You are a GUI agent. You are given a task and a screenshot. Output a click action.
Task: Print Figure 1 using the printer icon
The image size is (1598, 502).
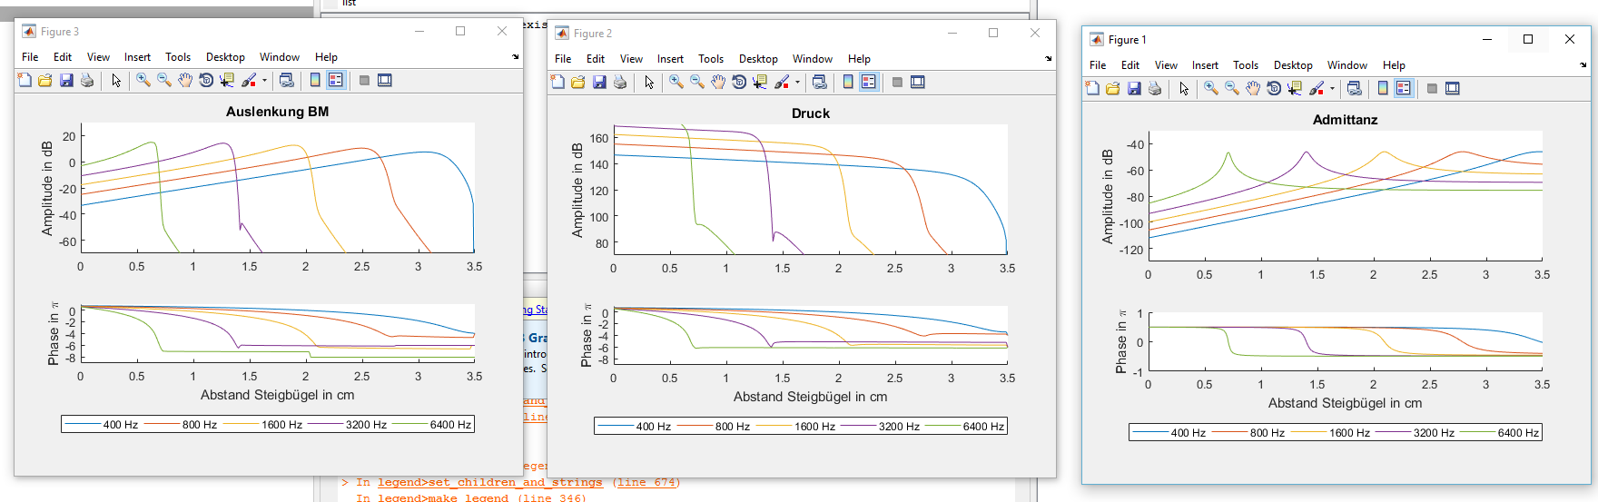[1155, 89]
